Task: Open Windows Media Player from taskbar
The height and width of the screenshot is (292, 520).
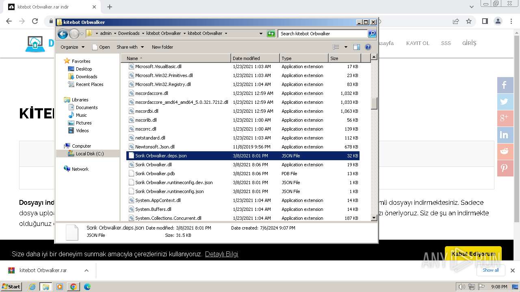Action: click(x=60, y=287)
